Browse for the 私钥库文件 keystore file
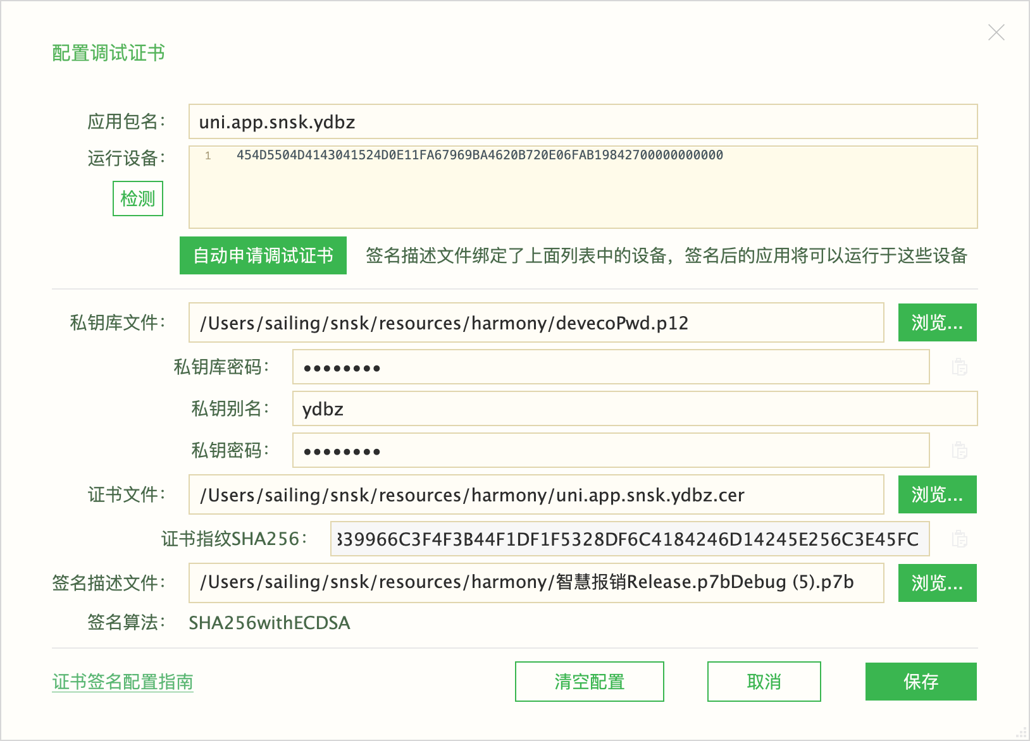The image size is (1030, 741). click(x=936, y=323)
